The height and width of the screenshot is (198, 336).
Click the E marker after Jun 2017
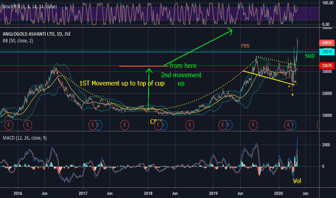click(125, 125)
